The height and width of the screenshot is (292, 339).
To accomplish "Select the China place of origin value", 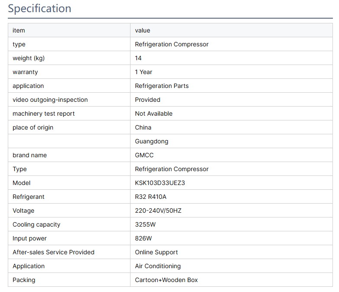I will (x=143, y=127).
